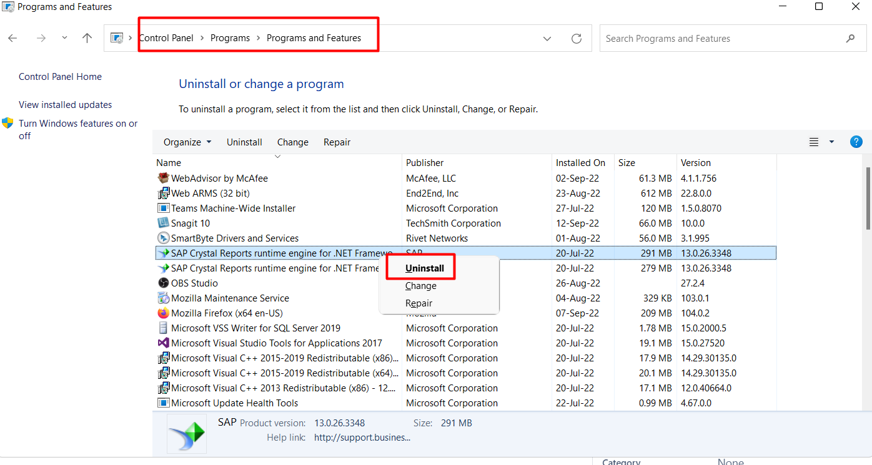
Task: Click Repair in the toolbar
Action: pyautogui.click(x=337, y=142)
